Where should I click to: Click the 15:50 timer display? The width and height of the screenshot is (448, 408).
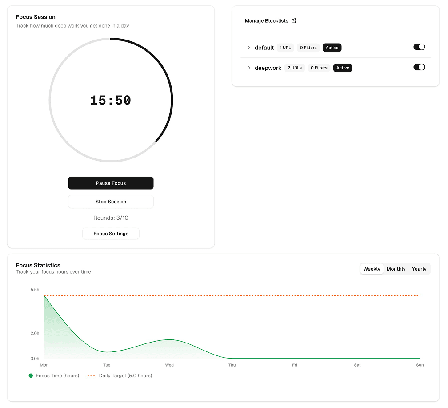point(111,100)
